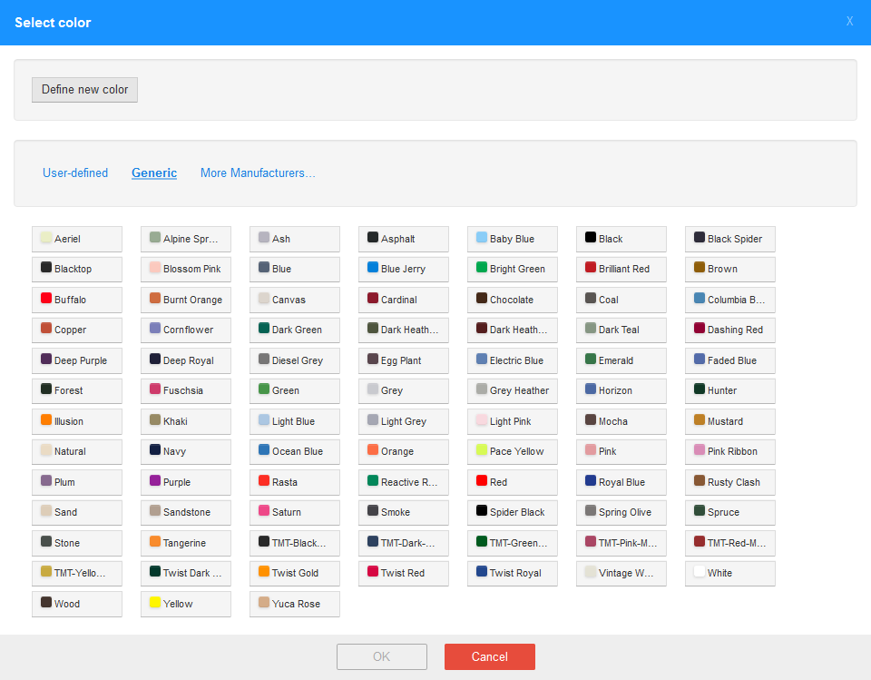Select the Generic tab
Image resolution: width=871 pixels, height=680 pixels.
pyautogui.click(x=154, y=173)
